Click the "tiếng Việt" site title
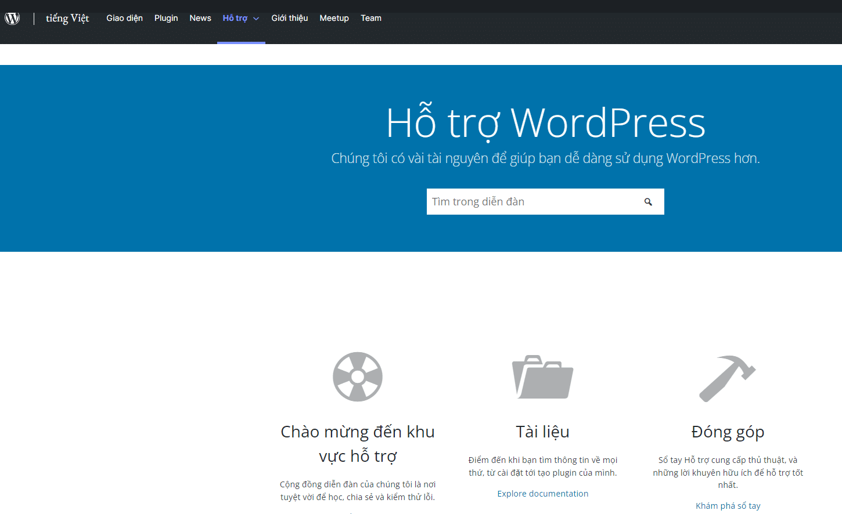 point(67,18)
